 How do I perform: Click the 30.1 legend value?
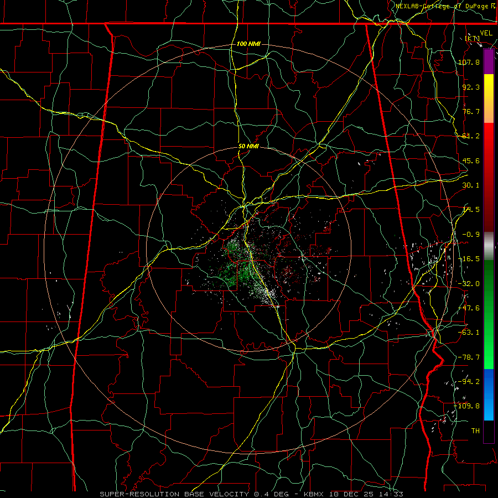point(471,185)
